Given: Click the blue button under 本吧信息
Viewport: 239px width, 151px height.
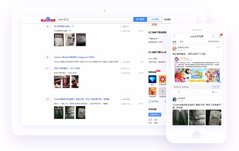Looking at the screenshot, I should coord(155,115).
